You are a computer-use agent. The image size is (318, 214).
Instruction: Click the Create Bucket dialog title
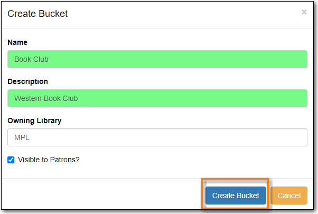[38, 14]
